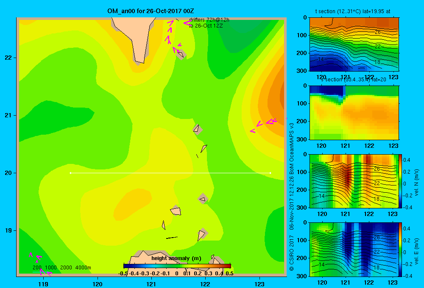This screenshot has height=288, width=424.
Task: Click the vel. E color scale bar
Action: pos(400,249)
